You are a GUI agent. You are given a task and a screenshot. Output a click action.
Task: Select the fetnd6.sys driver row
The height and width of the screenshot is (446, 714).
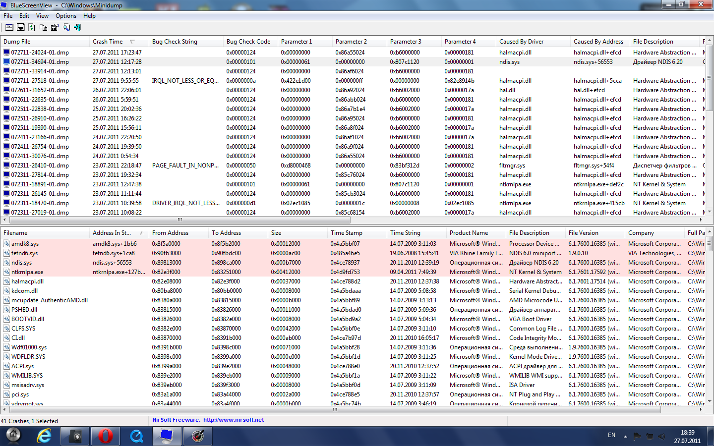tap(353, 253)
